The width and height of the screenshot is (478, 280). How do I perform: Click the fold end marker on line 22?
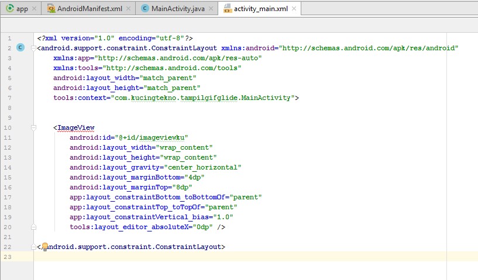tap(33, 247)
